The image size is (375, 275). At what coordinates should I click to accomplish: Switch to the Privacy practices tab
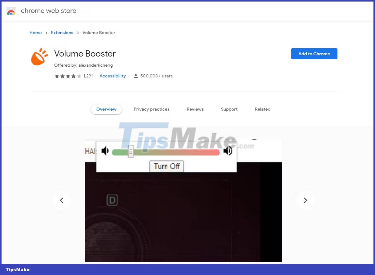click(151, 109)
